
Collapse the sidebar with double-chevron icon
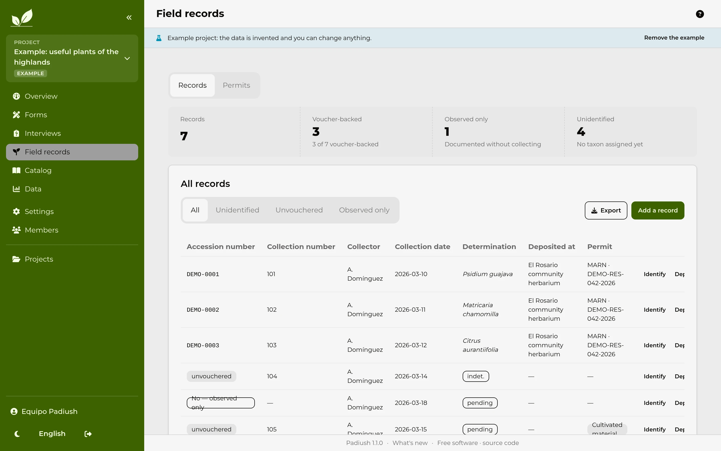click(129, 18)
